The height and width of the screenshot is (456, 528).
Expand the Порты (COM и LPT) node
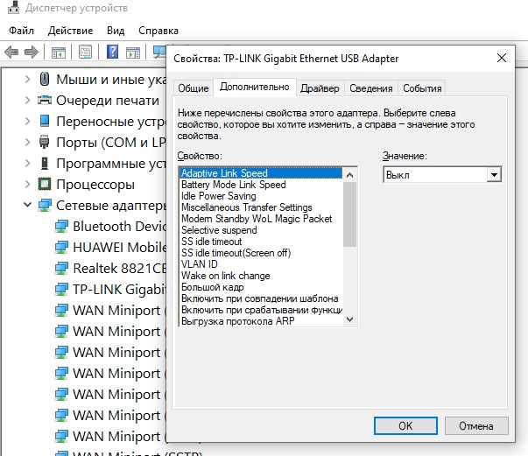pyautogui.click(x=28, y=142)
